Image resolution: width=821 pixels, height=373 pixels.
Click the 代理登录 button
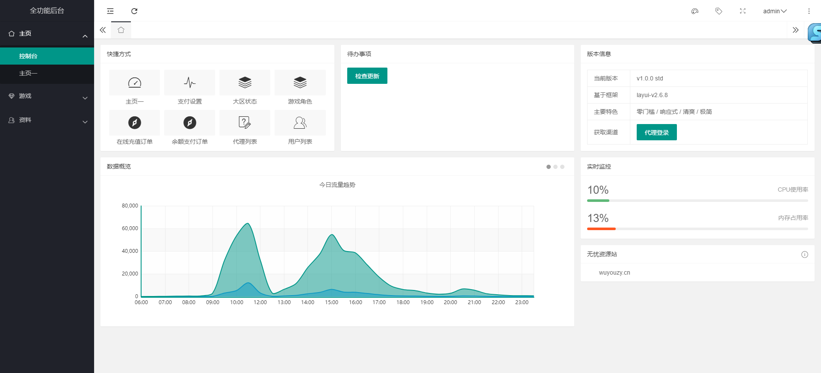[x=656, y=132]
